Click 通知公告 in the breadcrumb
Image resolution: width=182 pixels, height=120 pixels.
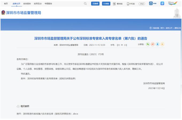coord(177,28)
